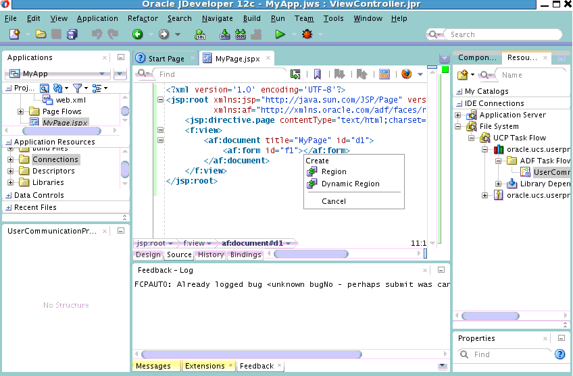
Task: Click the Save All toolbar icon
Action: 70,34
